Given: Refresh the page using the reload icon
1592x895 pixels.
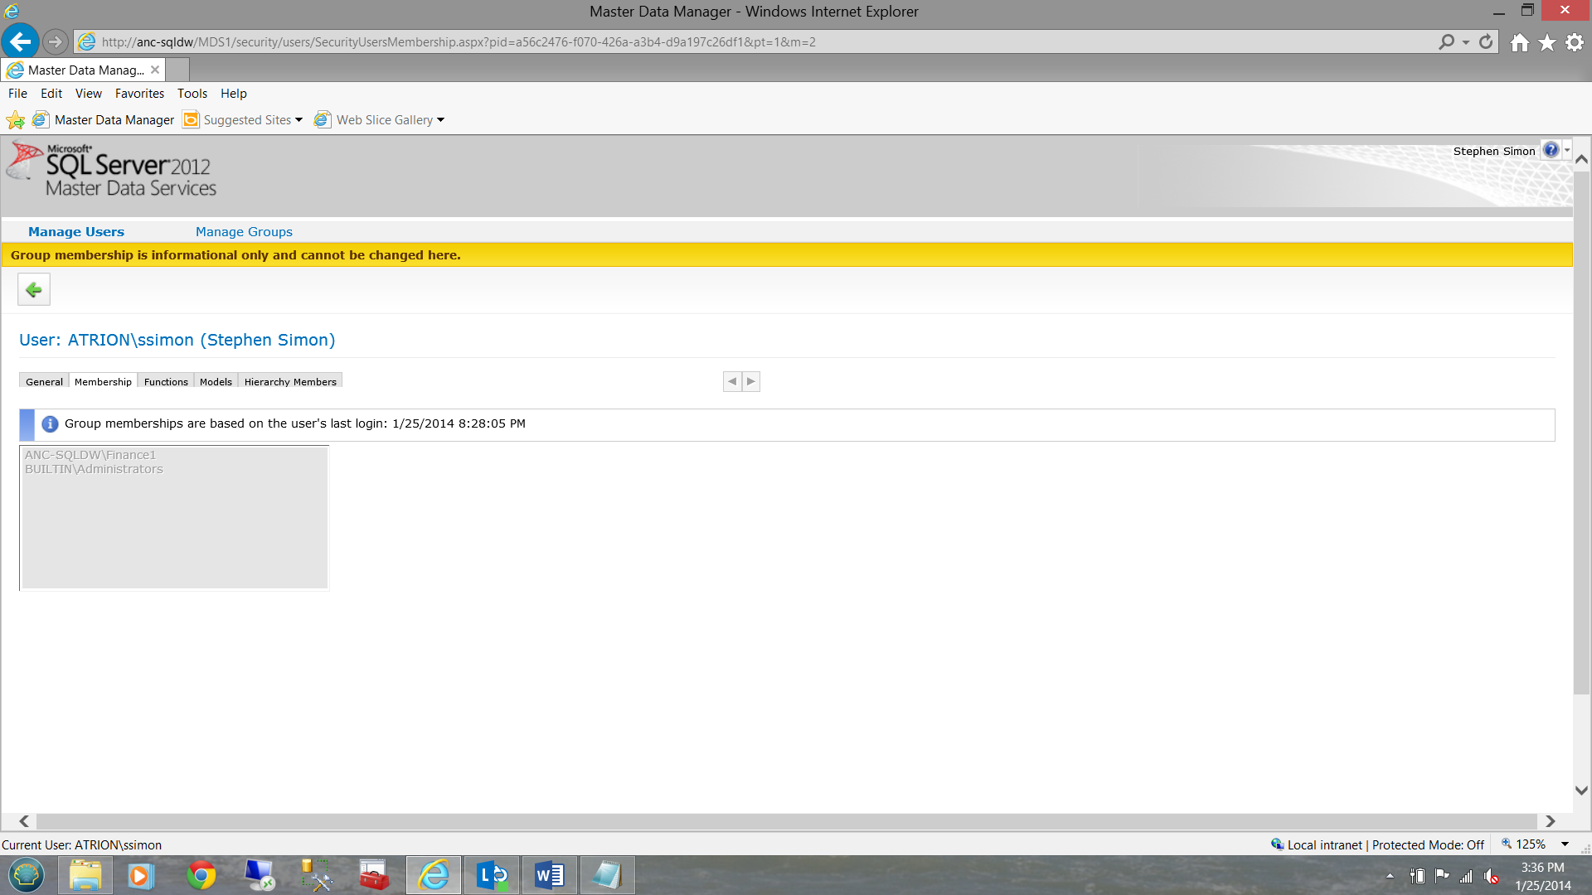Looking at the screenshot, I should click(1486, 41).
